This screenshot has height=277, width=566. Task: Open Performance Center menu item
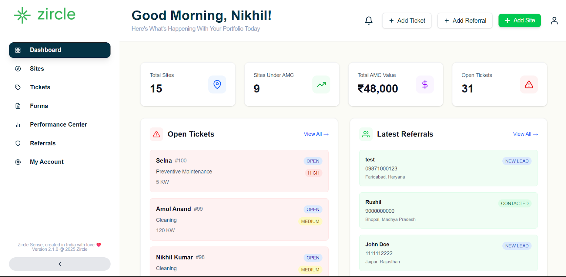tap(60, 125)
